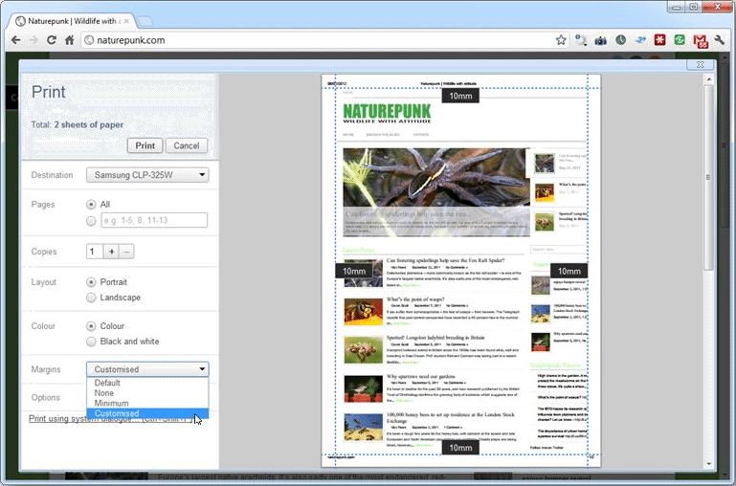Click the site info globe in address bar
The height and width of the screenshot is (486, 736).
[89, 40]
